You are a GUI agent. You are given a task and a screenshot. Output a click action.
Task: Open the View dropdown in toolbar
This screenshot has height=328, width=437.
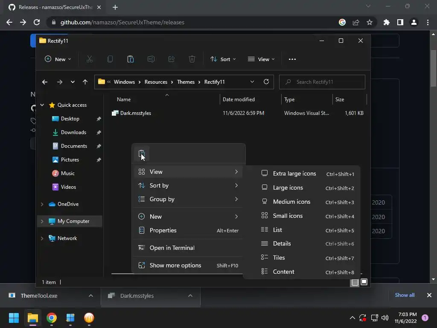tap(261, 59)
